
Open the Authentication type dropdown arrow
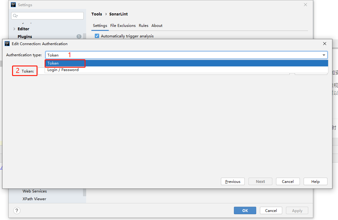[x=324, y=55]
